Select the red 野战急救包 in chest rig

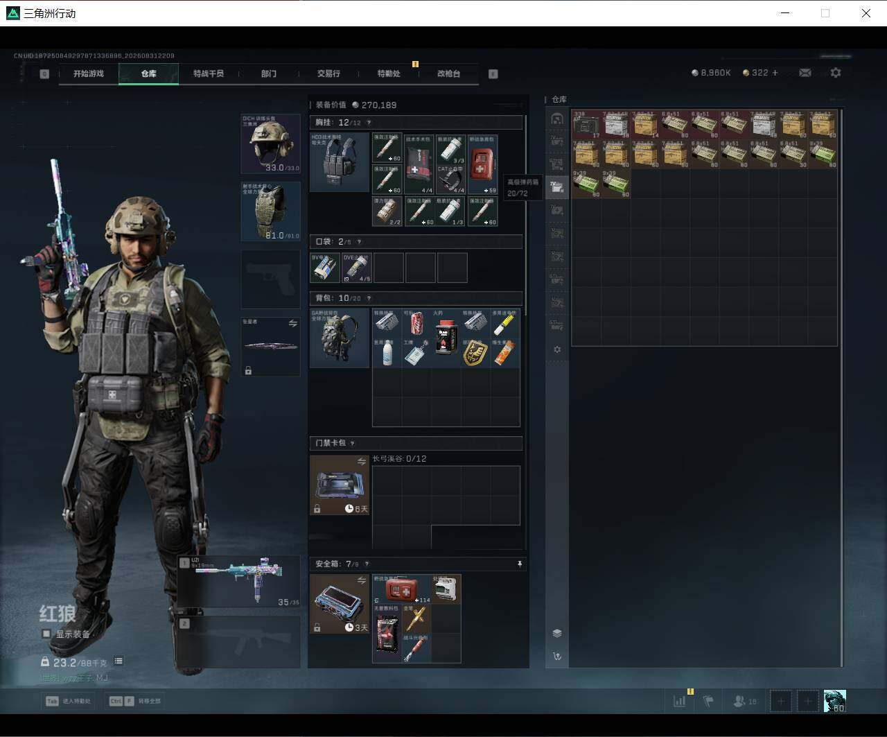pyautogui.click(x=482, y=164)
